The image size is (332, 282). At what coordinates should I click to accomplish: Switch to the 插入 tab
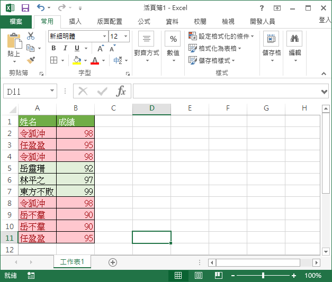(75, 22)
